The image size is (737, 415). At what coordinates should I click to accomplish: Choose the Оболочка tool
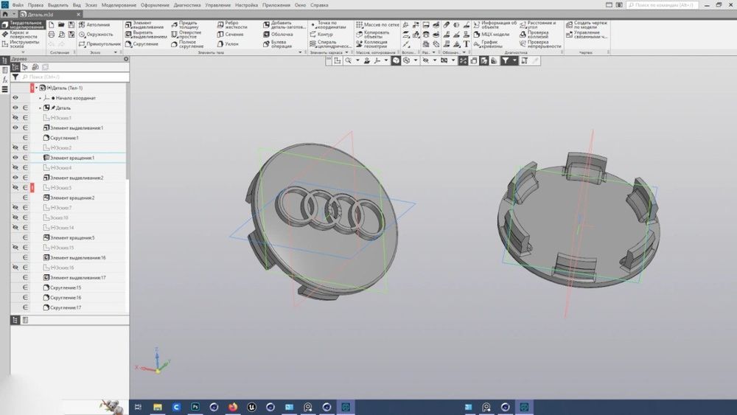(x=278, y=35)
